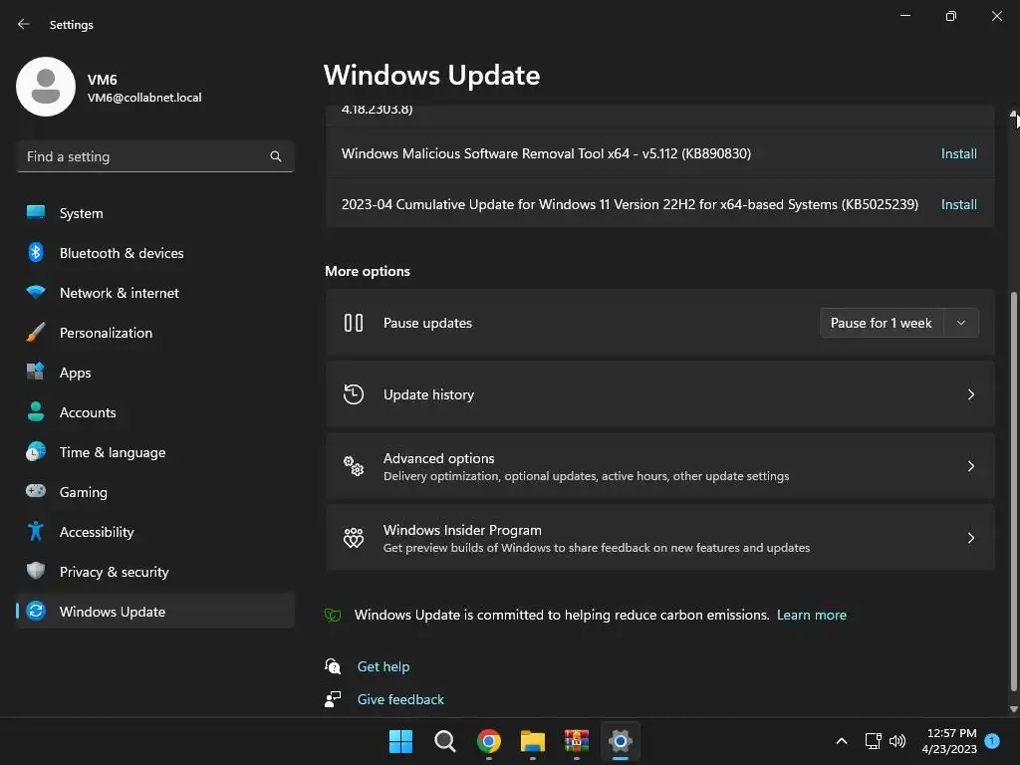1020x765 pixels.
Task: Click the Accounts person icon
Action: pos(36,411)
